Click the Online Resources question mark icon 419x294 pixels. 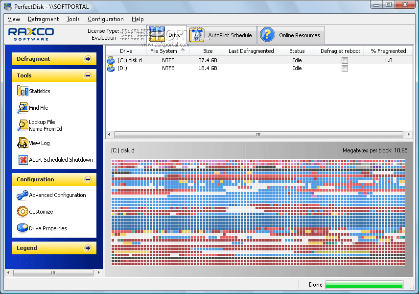click(267, 35)
